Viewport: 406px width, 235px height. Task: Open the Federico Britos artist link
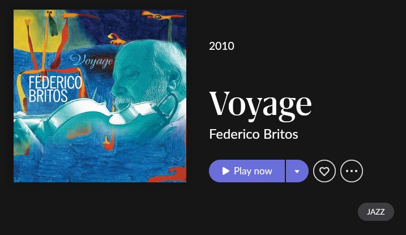pos(254,134)
